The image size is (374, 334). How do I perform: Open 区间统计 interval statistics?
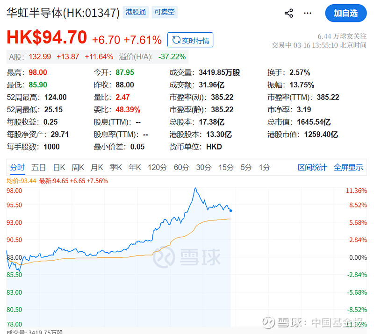point(310,167)
